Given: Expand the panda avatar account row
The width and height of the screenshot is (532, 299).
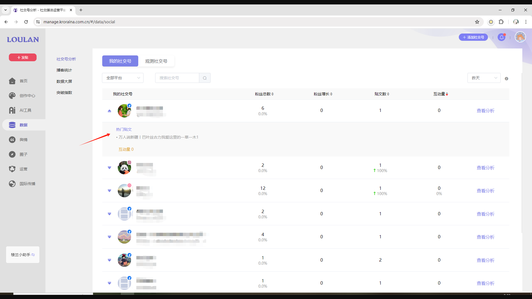Looking at the screenshot, I should (x=109, y=168).
